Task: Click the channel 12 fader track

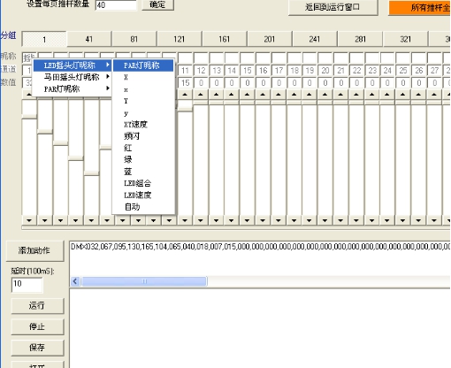Action: pyautogui.click(x=201, y=159)
